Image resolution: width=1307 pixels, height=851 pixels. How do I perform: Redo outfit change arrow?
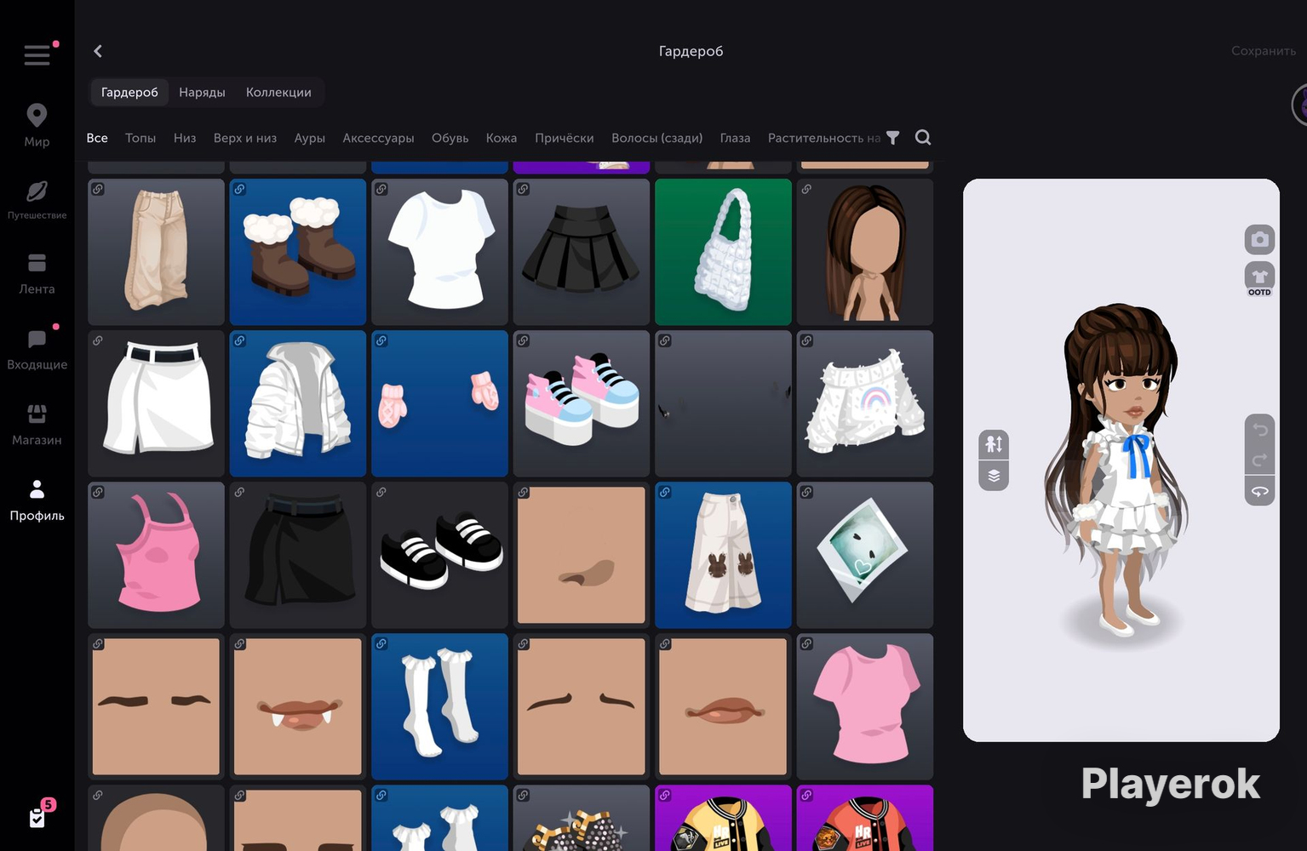click(1259, 460)
